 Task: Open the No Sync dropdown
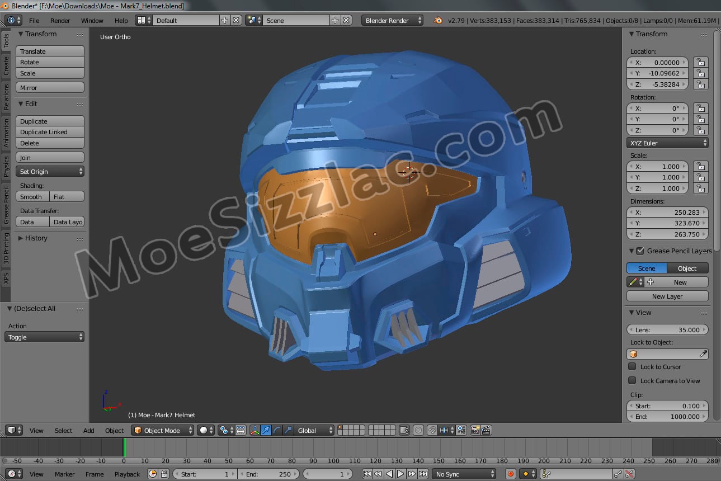coord(464,474)
